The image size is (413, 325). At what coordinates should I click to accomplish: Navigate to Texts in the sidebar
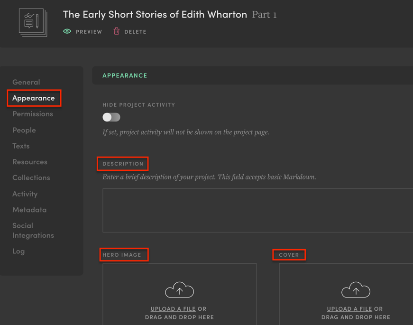coord(21,146)
